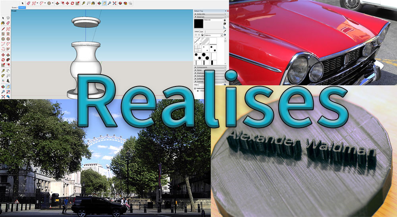This screenshot has height=217, width=397.
Task: Switch to the Edit tab in Materials
Action: pos(201,31)
